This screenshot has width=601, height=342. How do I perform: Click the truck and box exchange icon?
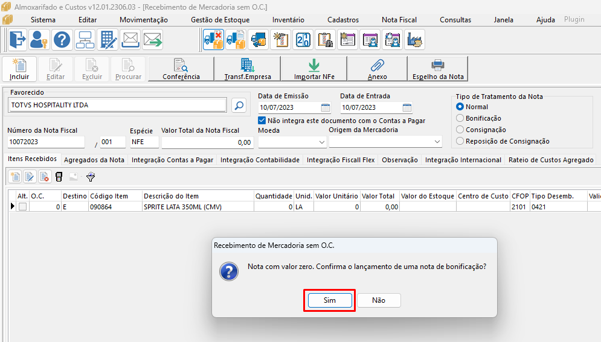pyautogui.click(x=259, y=40)
